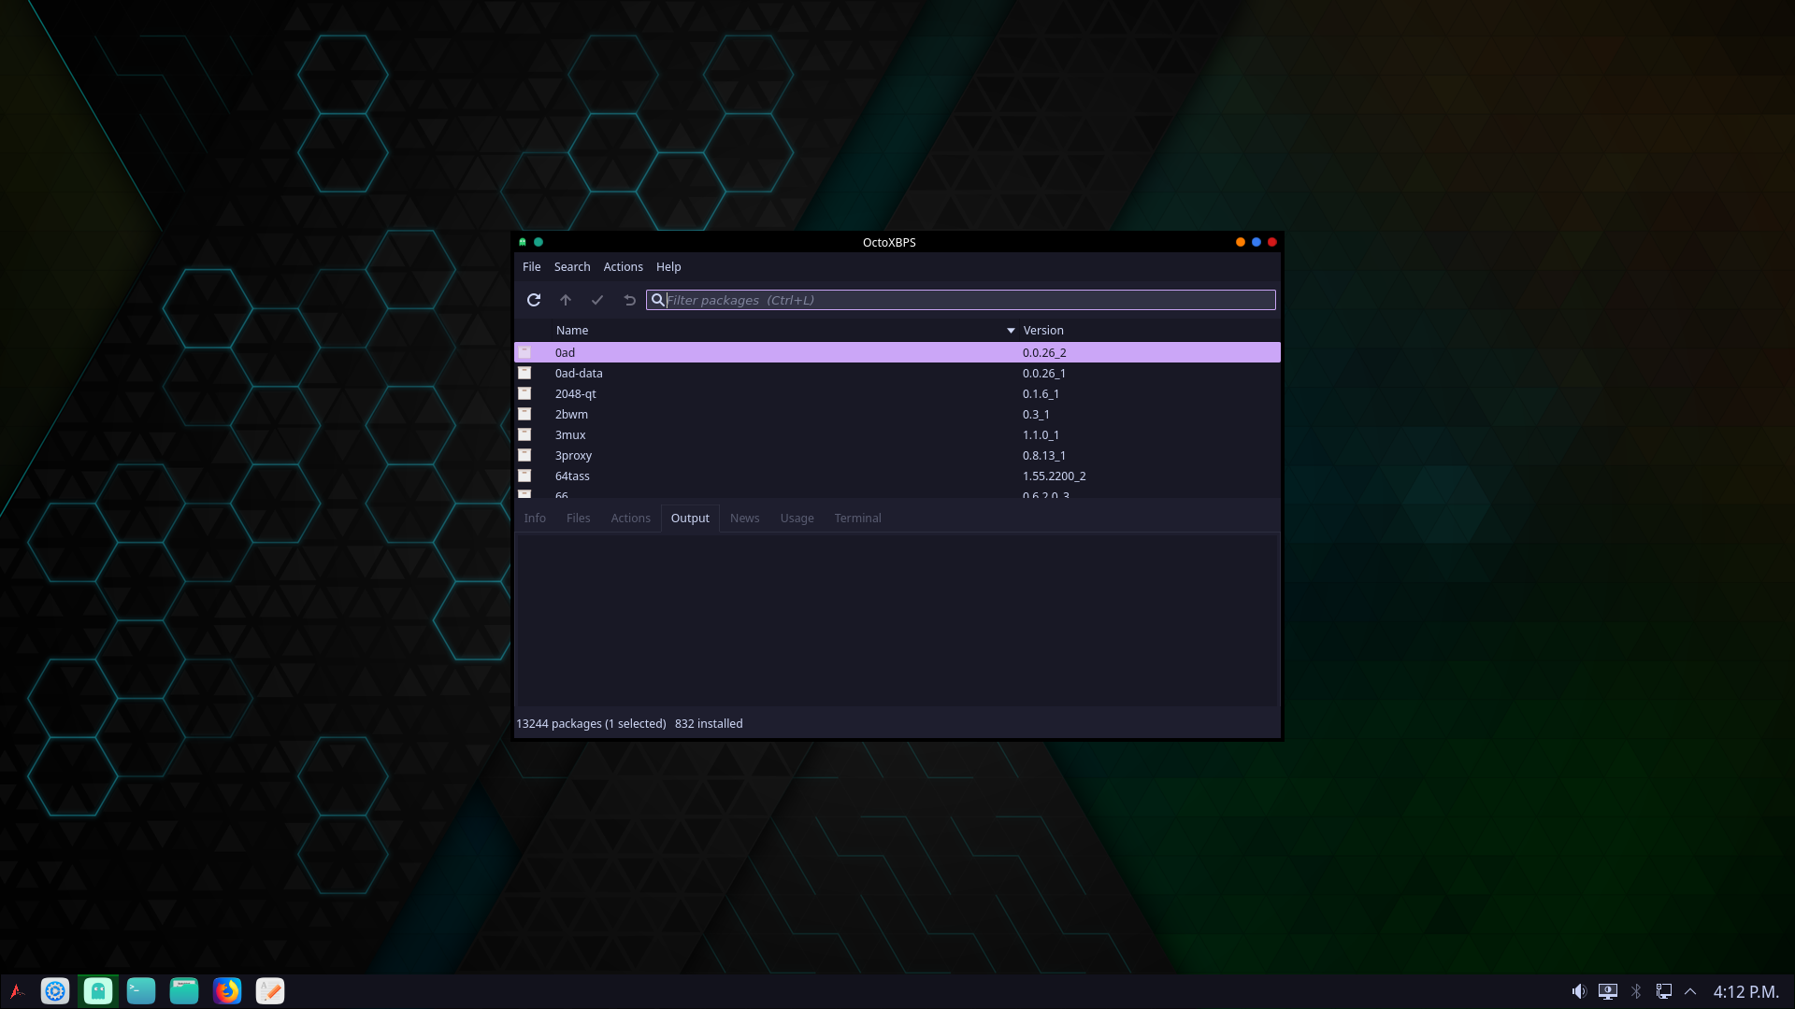This screenshot has width=1795, height=1009.
Task: Select the 2bwm package row
Action: coord(897,414)
